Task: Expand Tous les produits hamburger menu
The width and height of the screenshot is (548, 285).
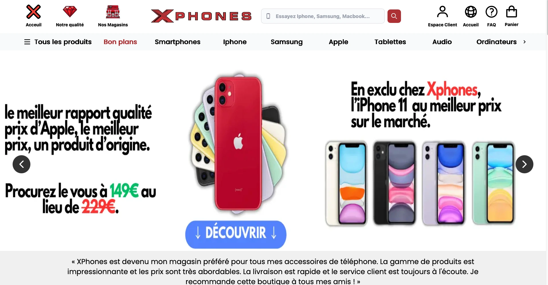Action: coord(27,42)
